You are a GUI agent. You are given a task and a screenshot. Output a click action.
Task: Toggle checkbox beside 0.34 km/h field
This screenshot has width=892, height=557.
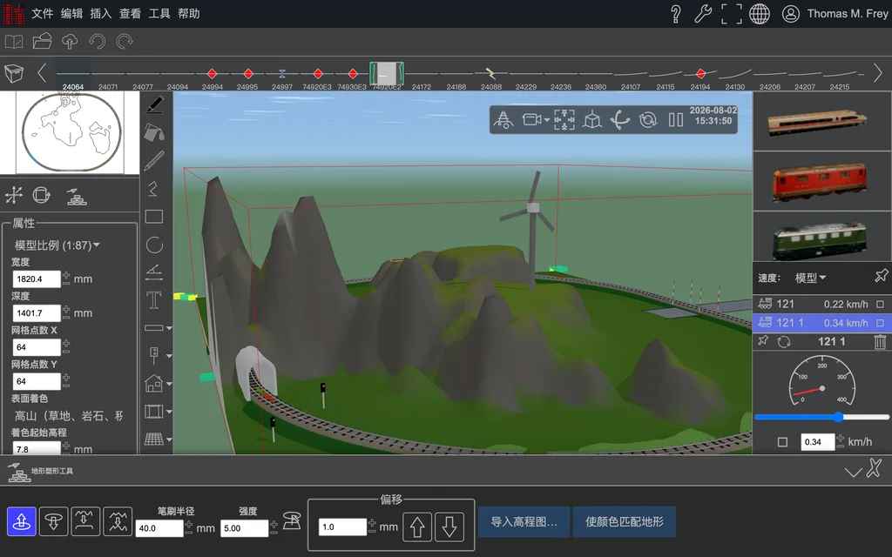tap(783, 442)
